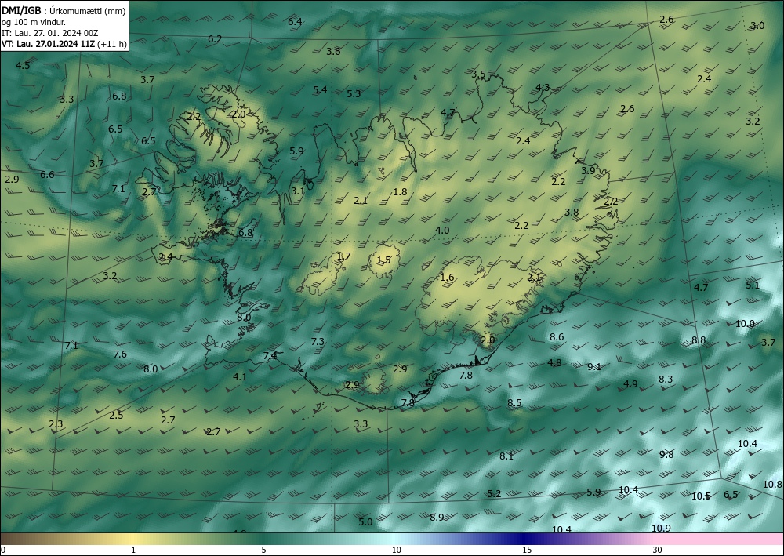The image size is (784, 556).
Task: Click the map value '8.8'
Action: (x=699, y=340)
